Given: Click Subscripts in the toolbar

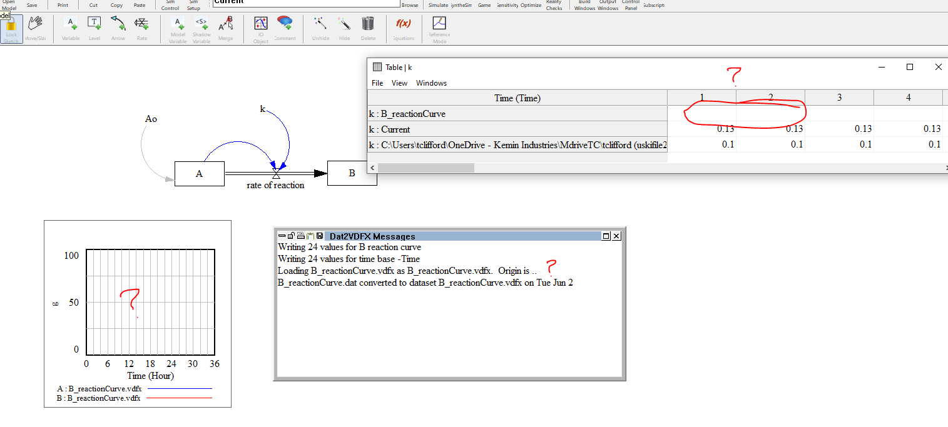Looking at the screenshot, I should tap(654, 5).
